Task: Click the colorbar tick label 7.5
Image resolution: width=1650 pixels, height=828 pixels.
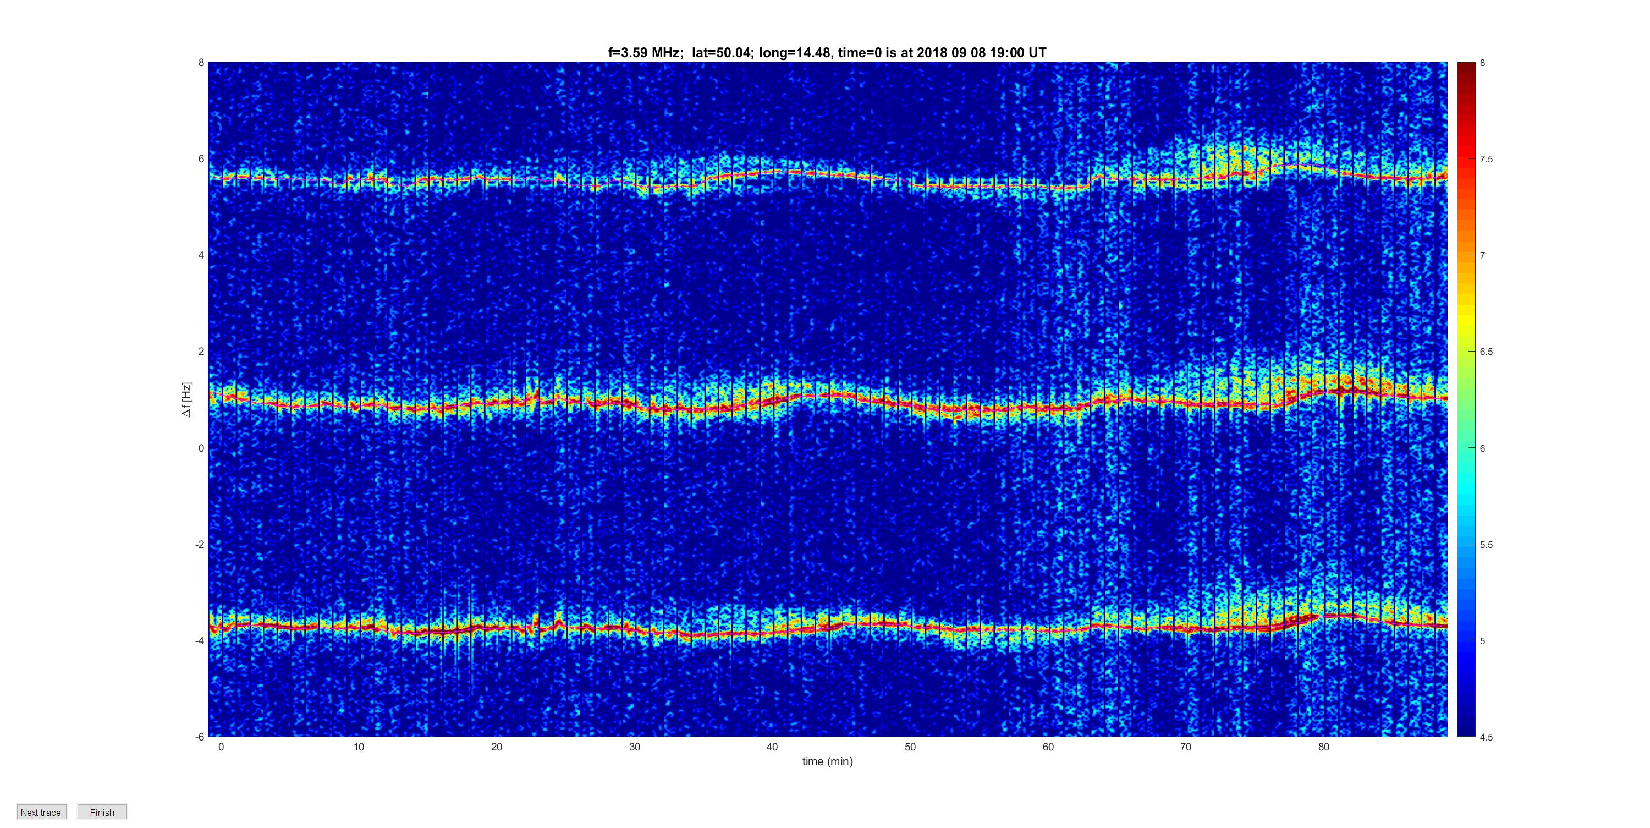Action: (1486, 160)
